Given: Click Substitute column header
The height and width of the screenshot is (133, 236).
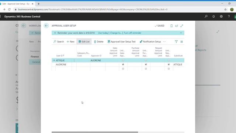Looking at the screenshot, I should 178,56.
